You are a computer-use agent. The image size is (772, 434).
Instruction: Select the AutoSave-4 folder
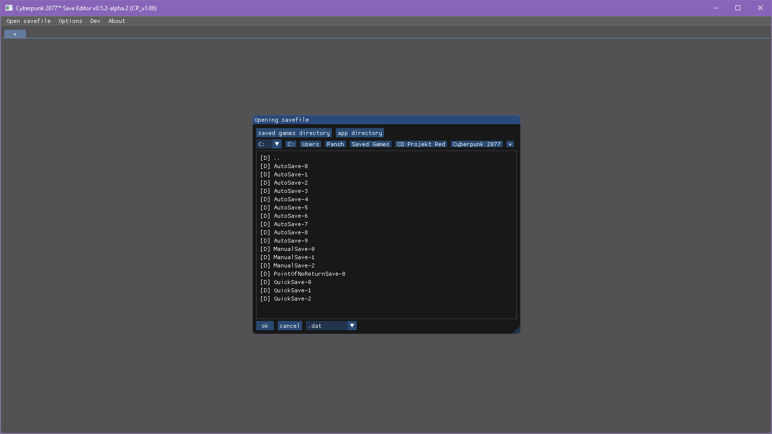386,199
